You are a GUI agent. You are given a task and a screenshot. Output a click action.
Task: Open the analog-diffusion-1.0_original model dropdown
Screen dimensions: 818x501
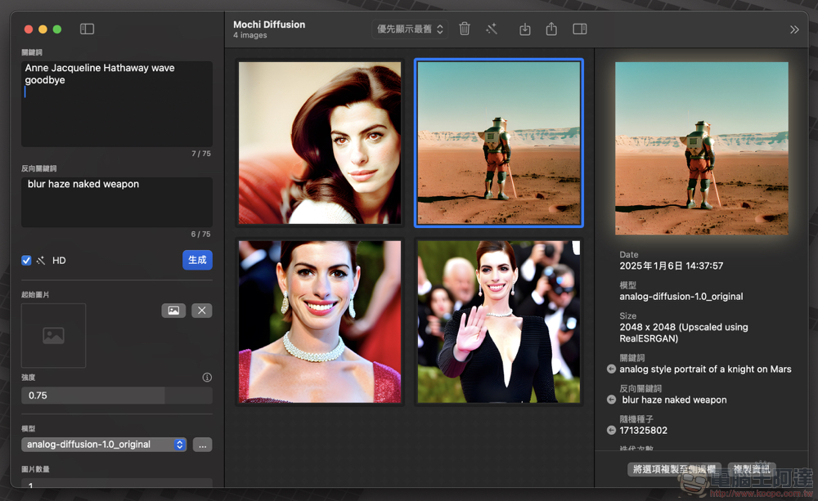104,445
